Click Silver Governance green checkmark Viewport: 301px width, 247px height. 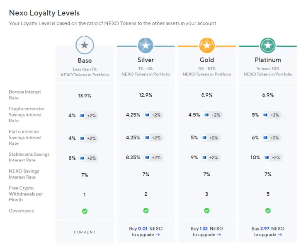pos(146,211)
